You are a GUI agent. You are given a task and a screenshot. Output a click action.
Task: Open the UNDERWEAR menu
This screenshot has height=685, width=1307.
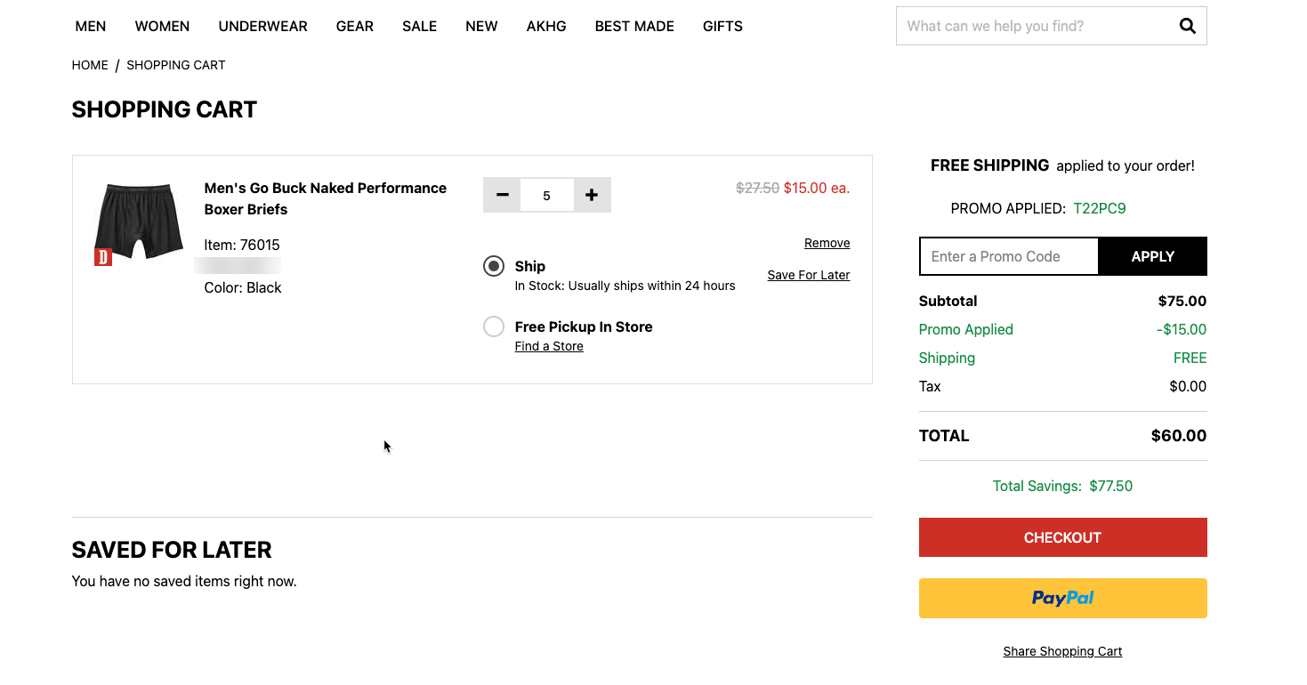tap(262, 26)
